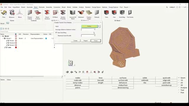Open the Solid Map tool
189x106 pixels.
(122, 14)
